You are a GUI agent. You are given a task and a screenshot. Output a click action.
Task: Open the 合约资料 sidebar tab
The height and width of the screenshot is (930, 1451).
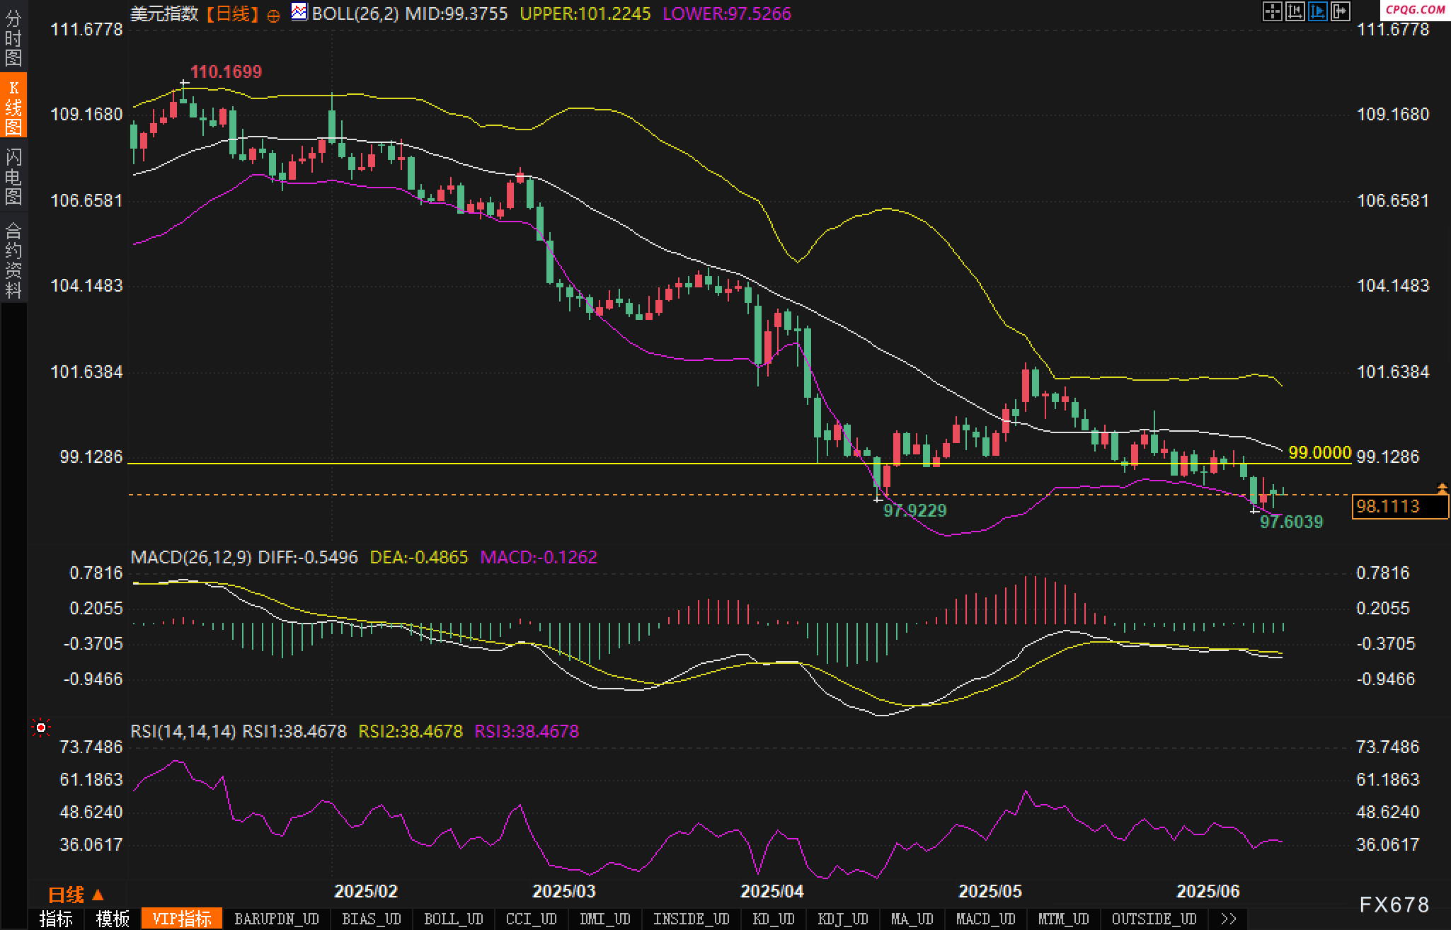click(x=13, y=260)
